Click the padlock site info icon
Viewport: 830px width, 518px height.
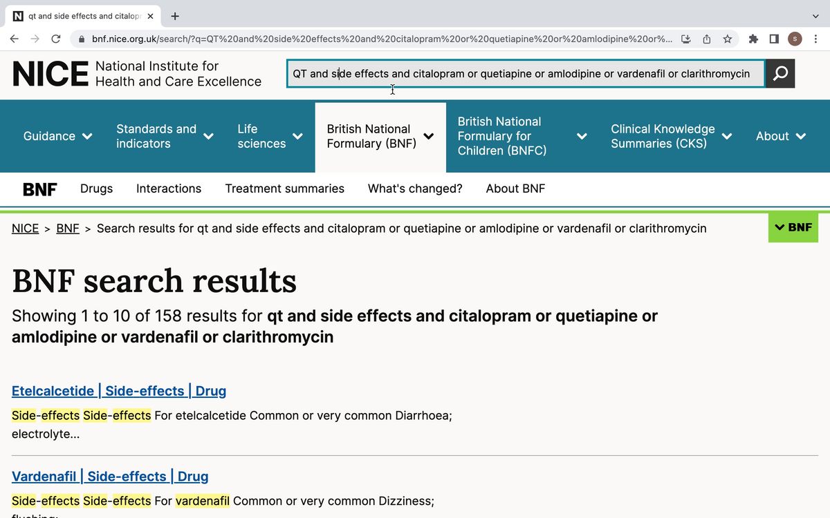pyautogui.click(x=82, y=39)
